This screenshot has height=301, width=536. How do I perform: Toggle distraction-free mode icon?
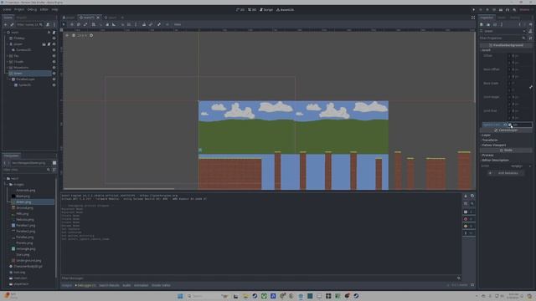(x=473, y=18)
